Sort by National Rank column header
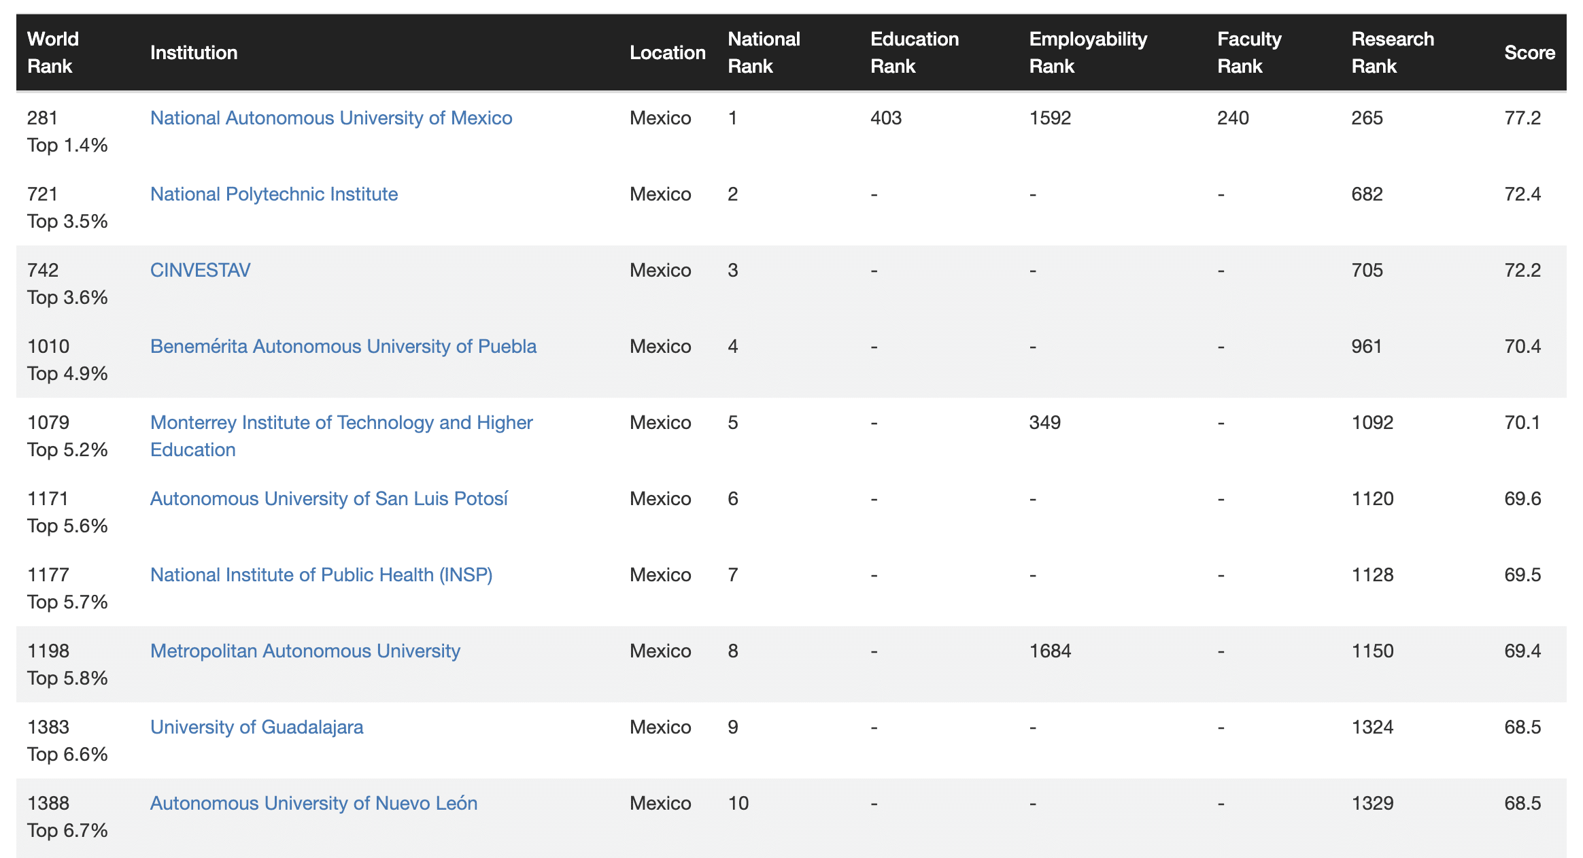 764,52
